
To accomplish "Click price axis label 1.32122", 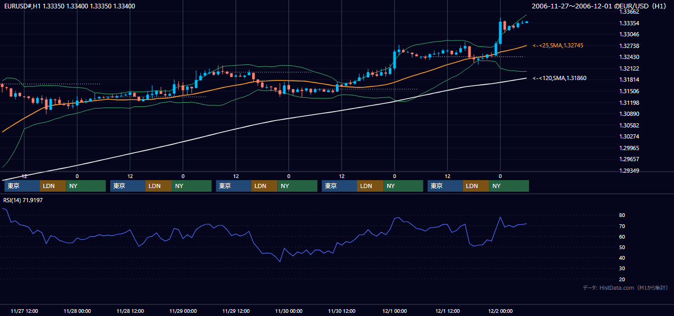I will coord(629,68).
